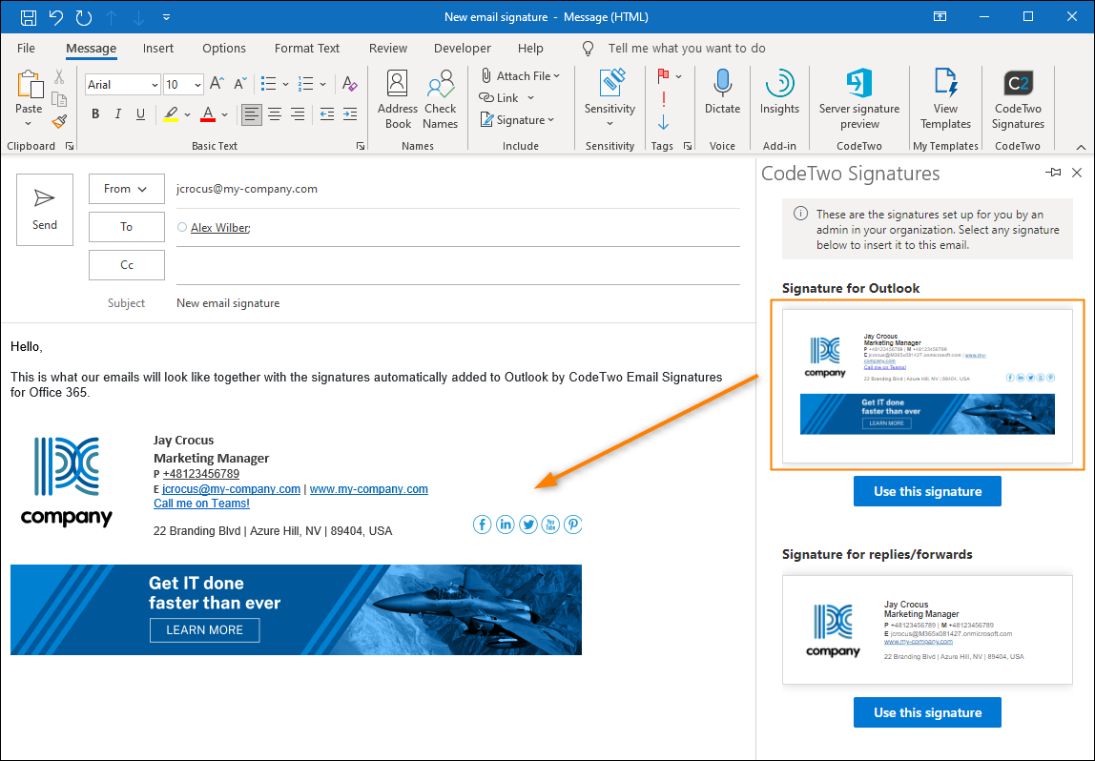Viewport: 1095px width, 761px height.
Task: Toggle Italic text formatting
Action: (118, 114)
